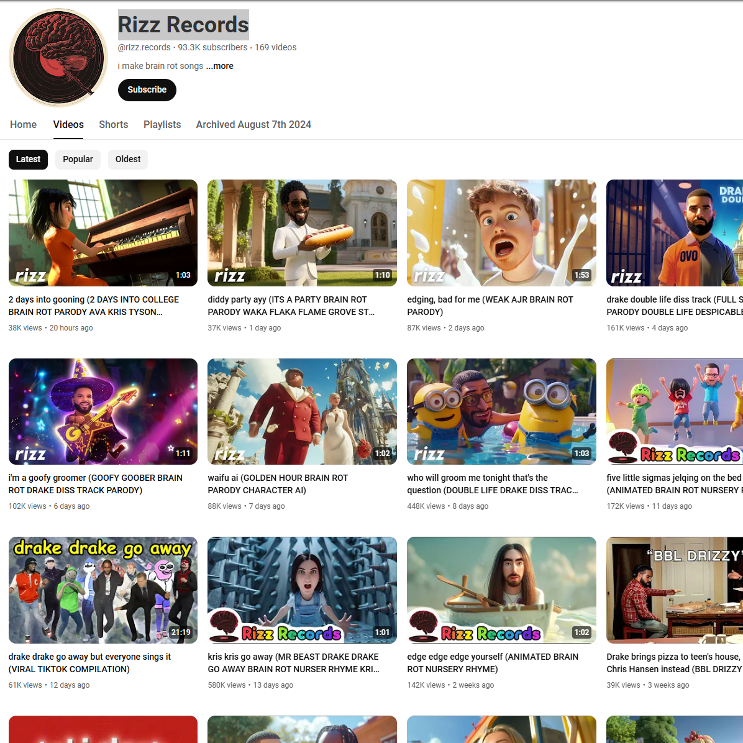The width and height of the screenshot is (743, 743).
Task: Subscribe to the Rizz Records channel
Action: pyautogui.click(x=147, y=89)
